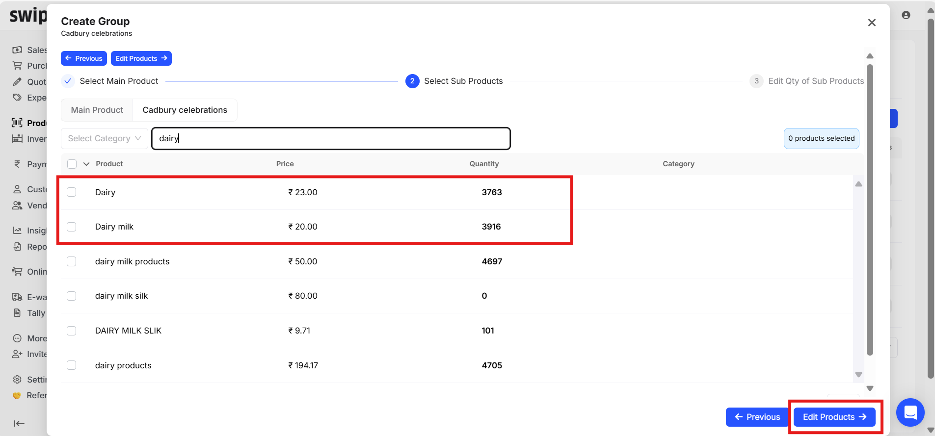Go to Edit Qty of Sub Products step
This screenshot has height=436, width=935.
pos(807,81)
